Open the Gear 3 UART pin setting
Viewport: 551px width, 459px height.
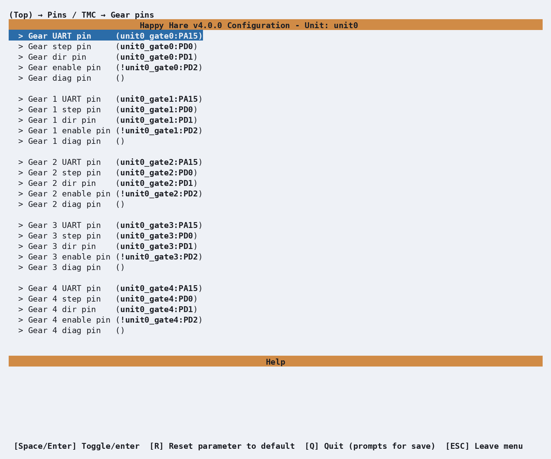coord(110,225)
